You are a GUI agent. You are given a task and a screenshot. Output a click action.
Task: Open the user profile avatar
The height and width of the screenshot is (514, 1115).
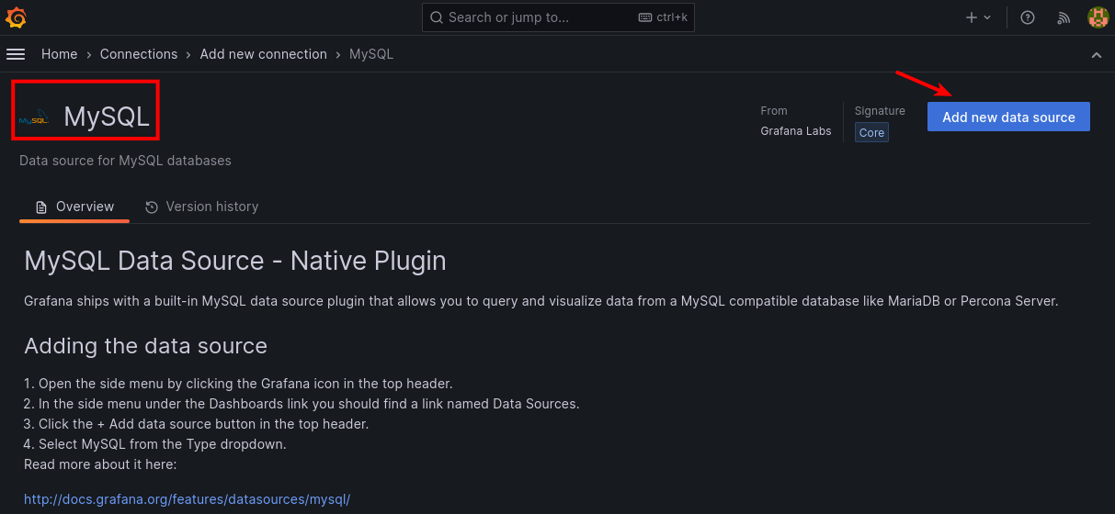(1098, 17)
